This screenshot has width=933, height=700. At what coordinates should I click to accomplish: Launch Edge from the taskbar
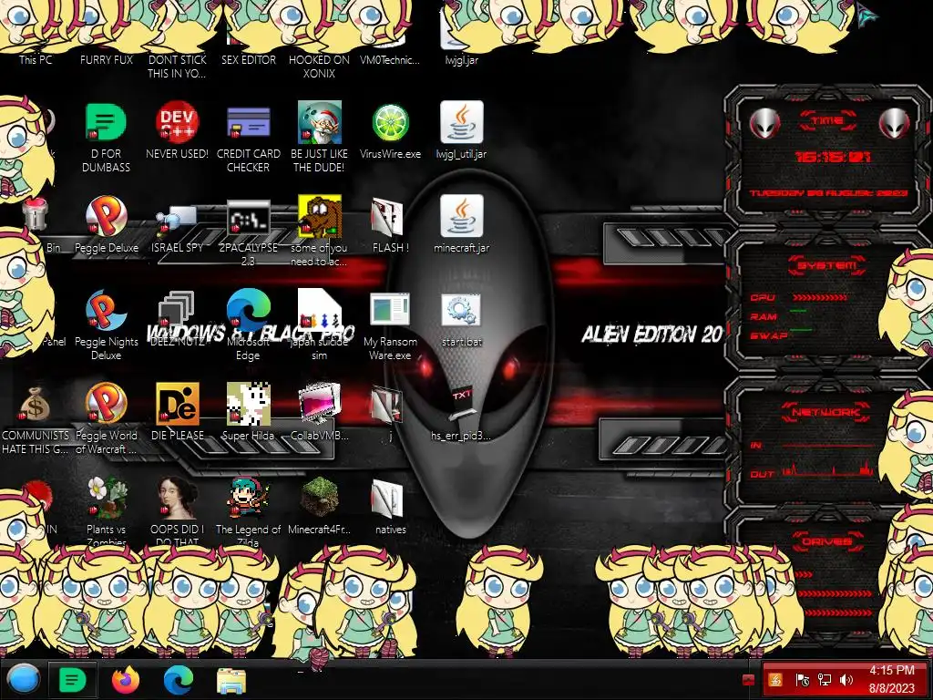click(x=179, y=680)
